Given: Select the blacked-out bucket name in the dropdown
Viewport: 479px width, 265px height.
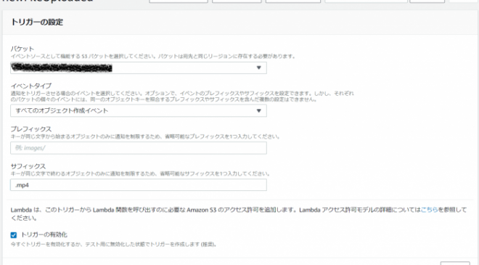Looking at the screenshot, I should (x=62, y=68).
